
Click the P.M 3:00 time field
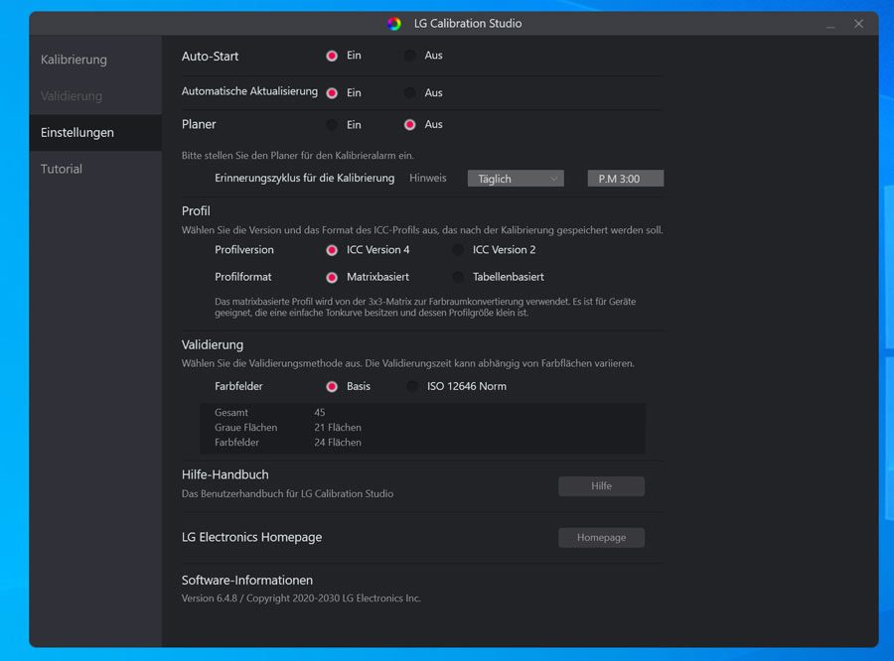pyautogui.click(x=626, y=179)
